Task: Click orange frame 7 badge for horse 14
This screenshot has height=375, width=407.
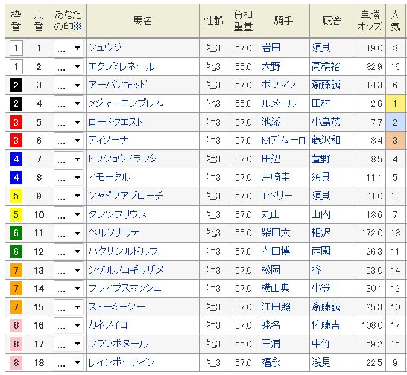Action: [x=16, y=289]
